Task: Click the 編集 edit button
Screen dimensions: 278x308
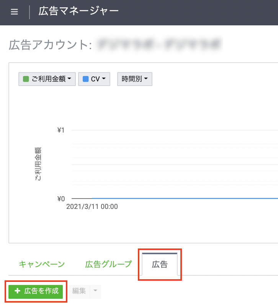Action: 79,291
